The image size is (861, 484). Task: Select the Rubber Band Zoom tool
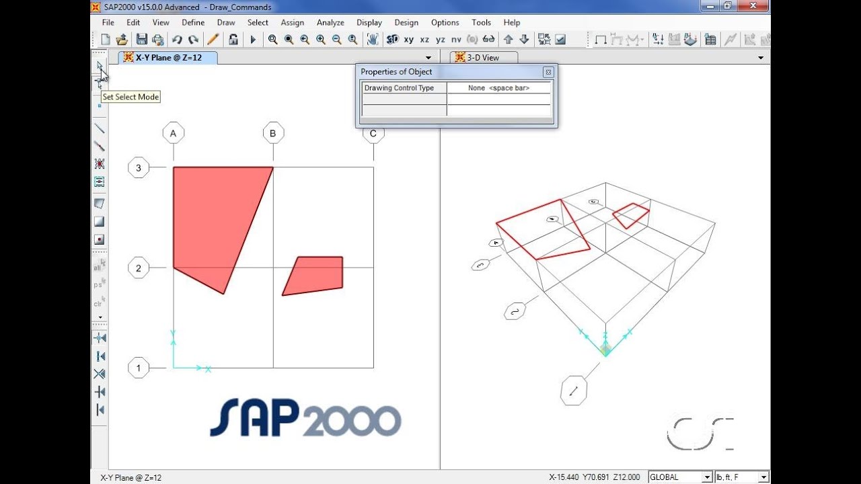[x=272, y=40]
